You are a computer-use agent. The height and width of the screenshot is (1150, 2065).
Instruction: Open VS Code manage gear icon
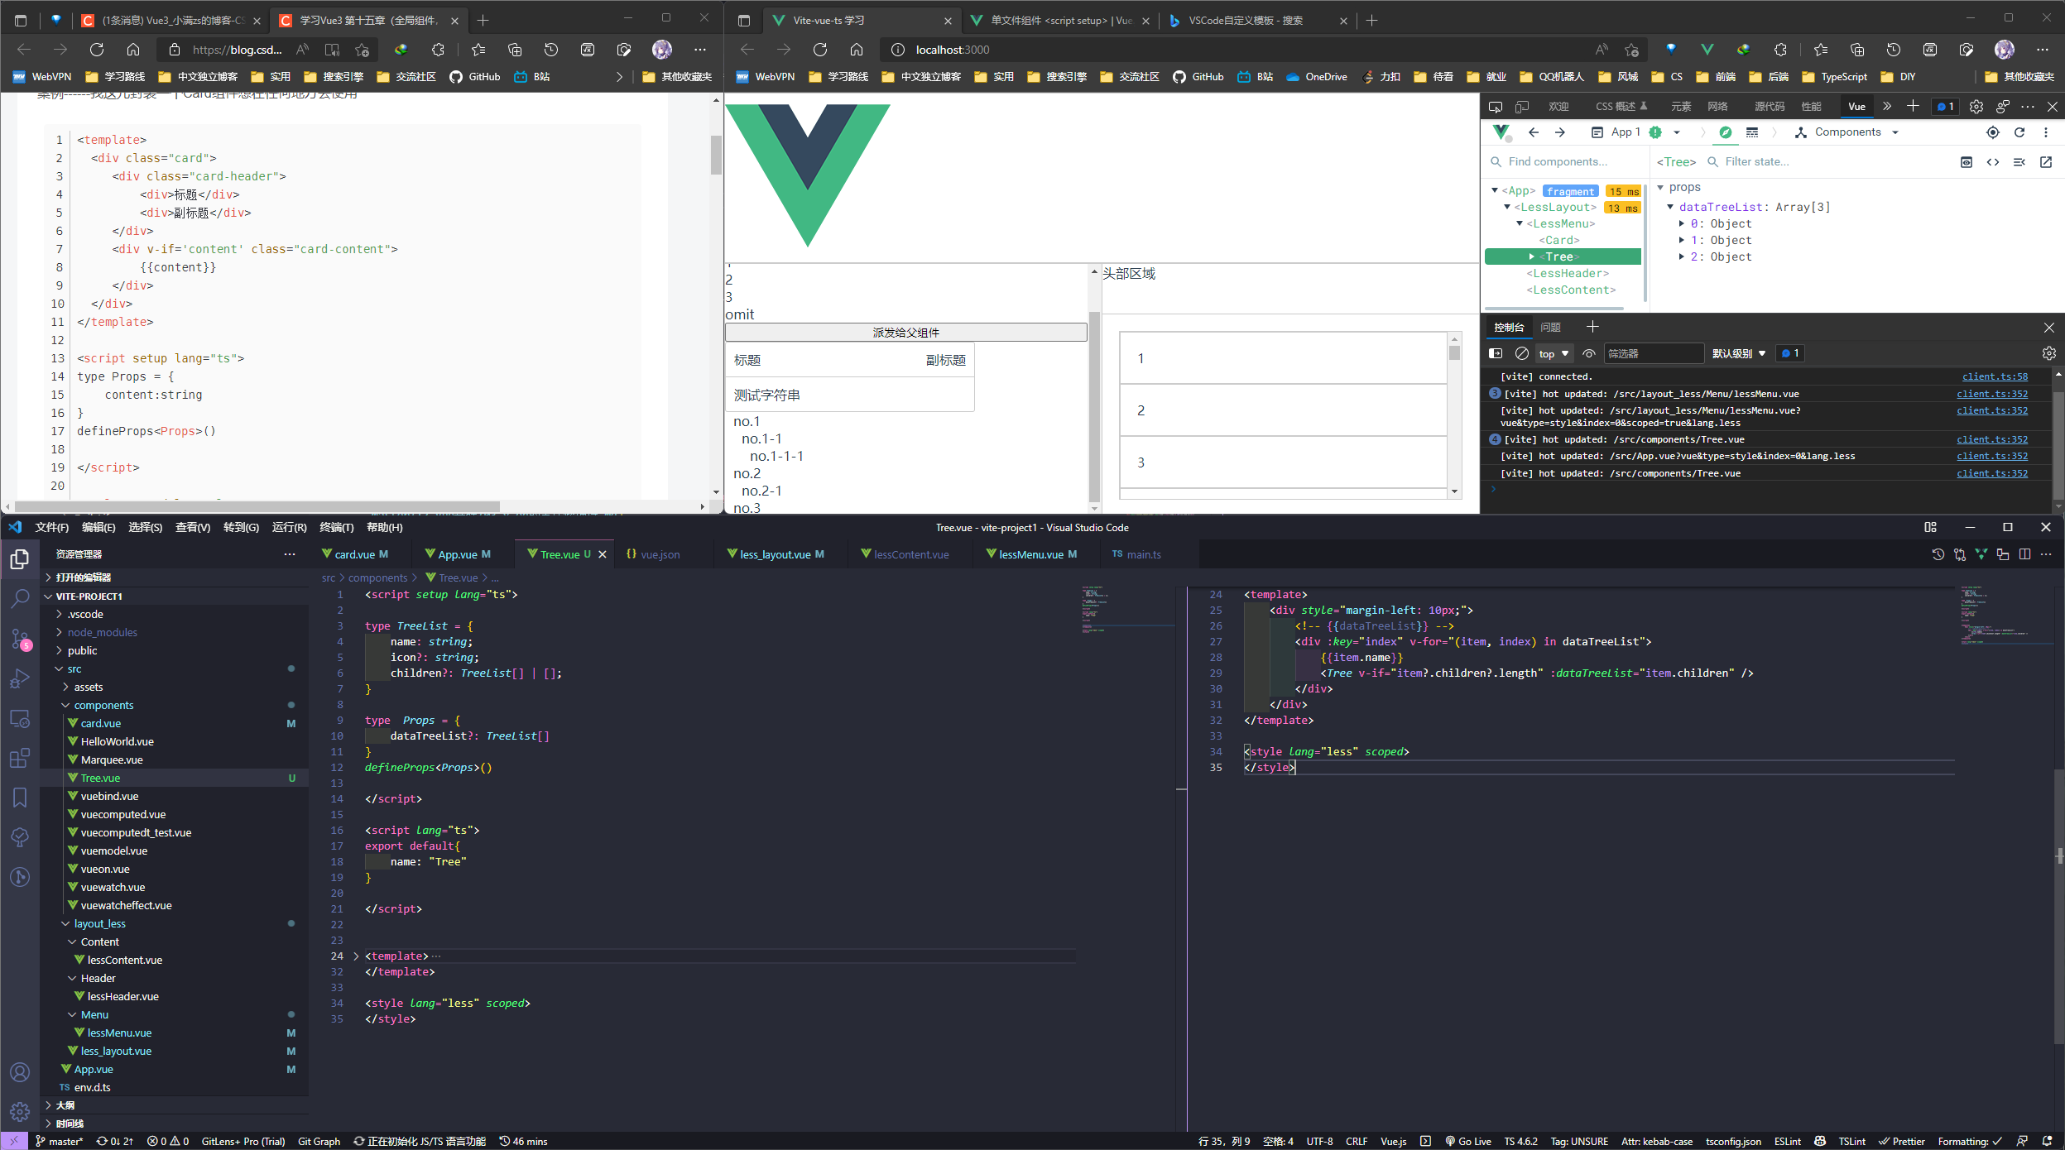(20, 1111)
